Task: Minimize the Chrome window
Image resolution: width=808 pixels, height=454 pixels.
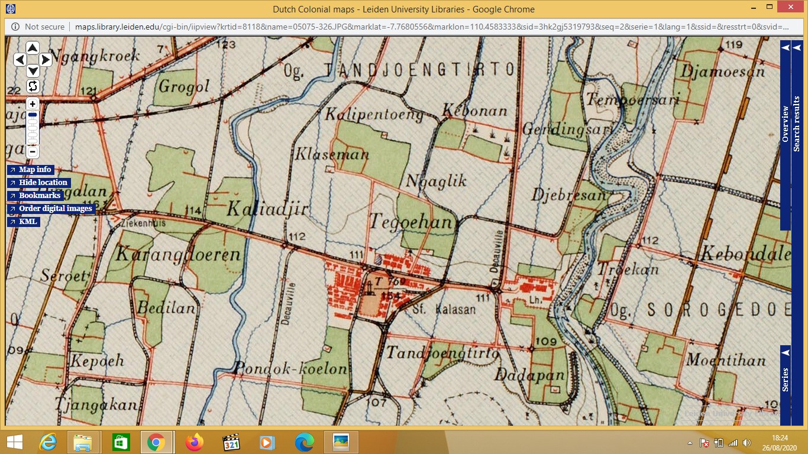Action: click(753, 7)
